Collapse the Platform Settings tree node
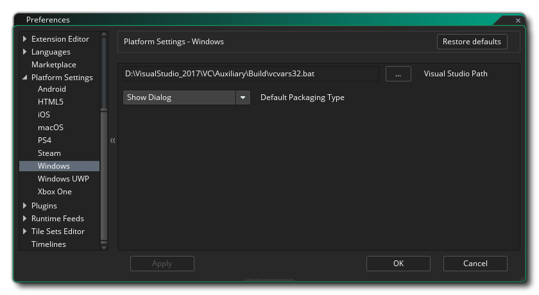The image size is (539, 295). click(25, 78)
